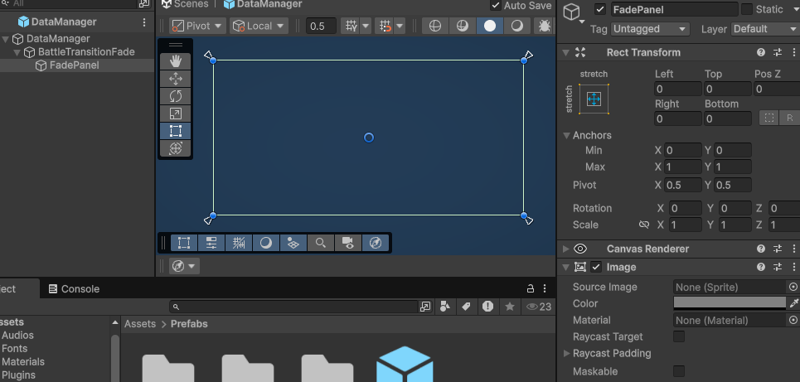Tick the Static checkbox for FadePanel

(746, 9)
